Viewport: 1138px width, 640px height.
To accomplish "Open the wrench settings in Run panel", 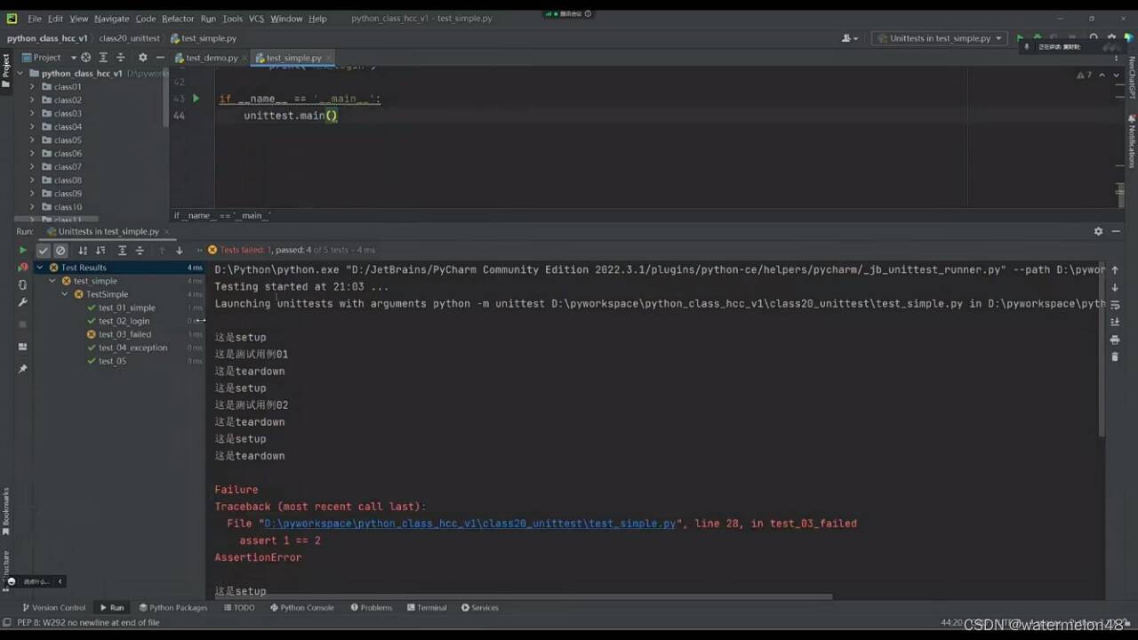I will tap(23, 302).
